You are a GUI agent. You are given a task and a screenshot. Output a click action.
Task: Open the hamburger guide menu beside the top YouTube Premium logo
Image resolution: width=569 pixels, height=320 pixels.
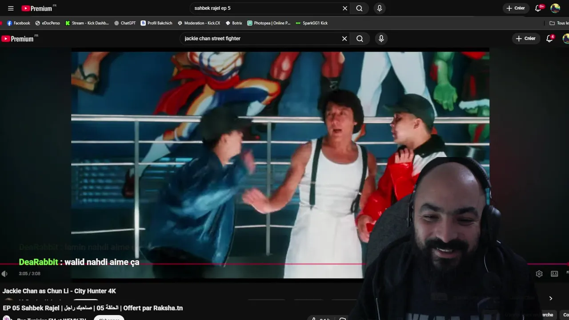point(11,8)
